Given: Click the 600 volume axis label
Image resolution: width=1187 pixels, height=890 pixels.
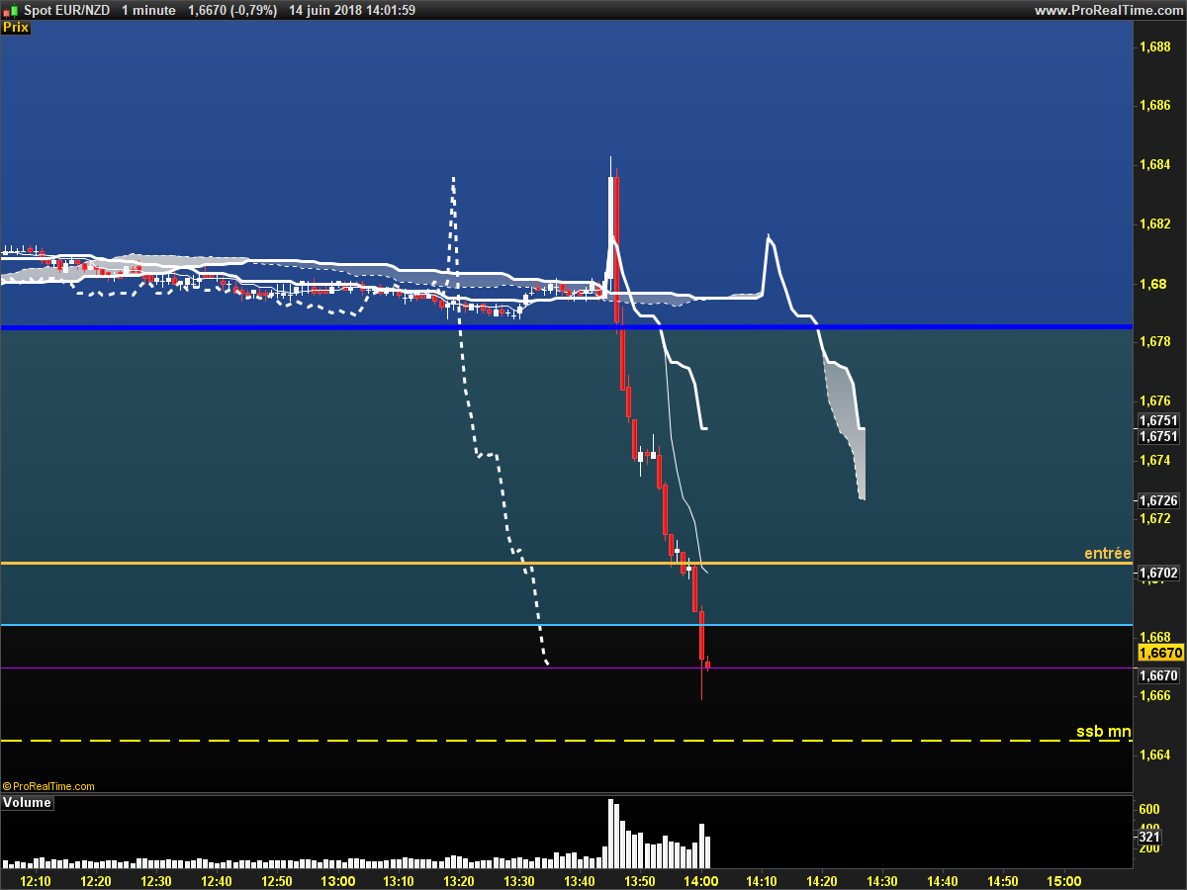Looking at the screenshot, I should [1149, 809].
